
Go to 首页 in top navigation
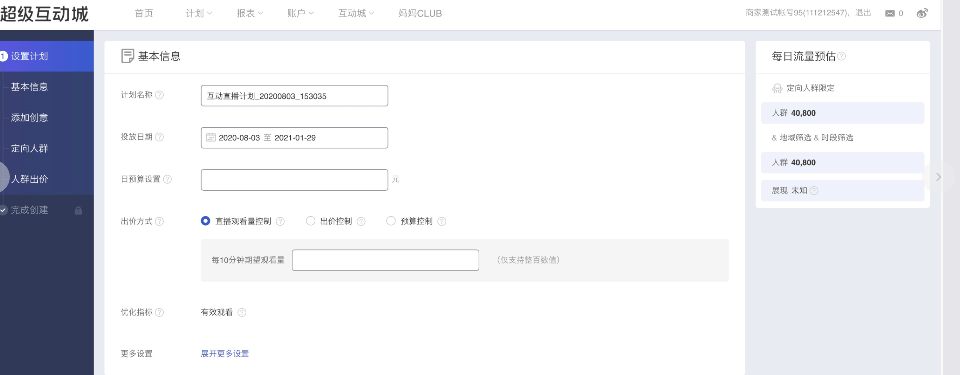coord(144,13)
